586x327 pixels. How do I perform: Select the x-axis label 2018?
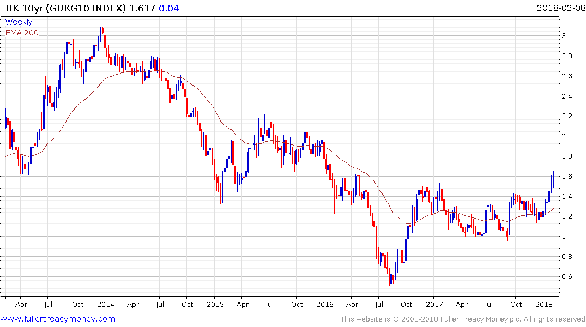[x=544, y=305]
